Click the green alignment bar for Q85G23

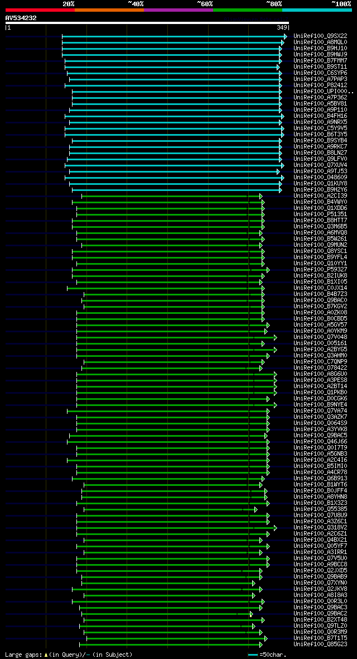tap(171, 644)
